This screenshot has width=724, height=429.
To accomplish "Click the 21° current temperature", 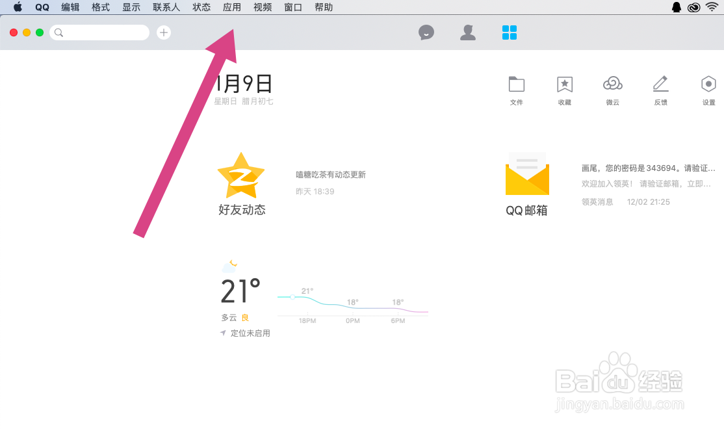I will coord(240,291).
